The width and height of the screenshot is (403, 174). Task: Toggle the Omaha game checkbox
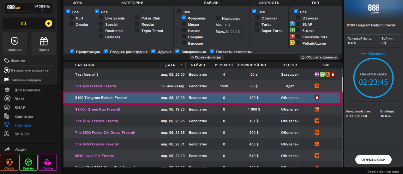tap(72, 24)
